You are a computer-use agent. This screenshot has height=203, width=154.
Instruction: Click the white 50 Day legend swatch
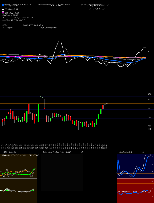point(3,9)
